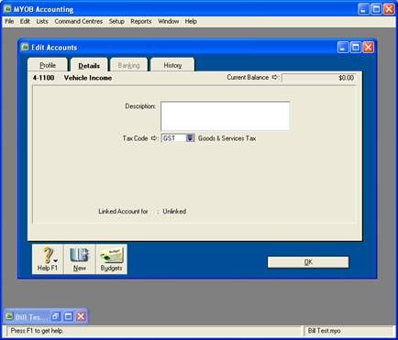The image size is (398, 340).
Task: Maximize the MYOB Accounting main window
Action: coord(376,9)
